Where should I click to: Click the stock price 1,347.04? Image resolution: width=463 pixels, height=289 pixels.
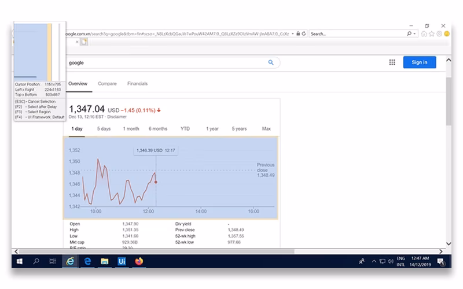(x=87, y=109)
